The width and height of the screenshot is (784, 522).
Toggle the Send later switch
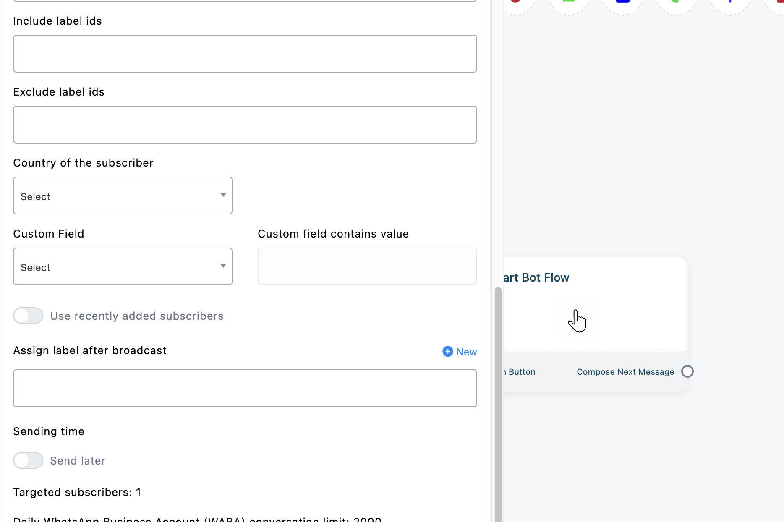(x=28, y=460)
